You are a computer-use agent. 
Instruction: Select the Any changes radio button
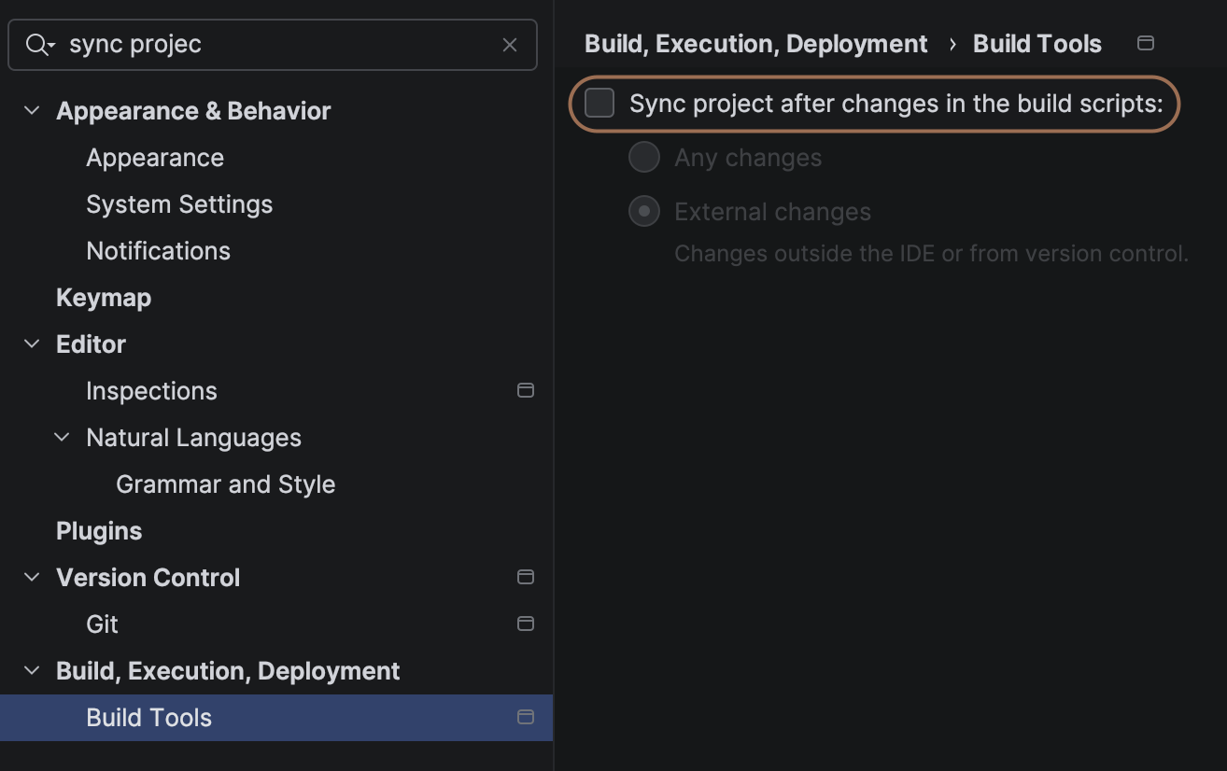(x=644, y=158)
